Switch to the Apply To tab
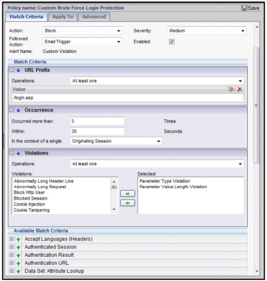The width and height of the screenshot is (267, 281). click(63, 16)
